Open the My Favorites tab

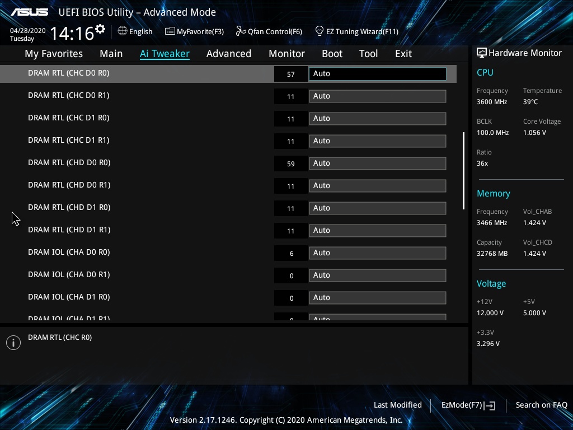click(54, 53)
